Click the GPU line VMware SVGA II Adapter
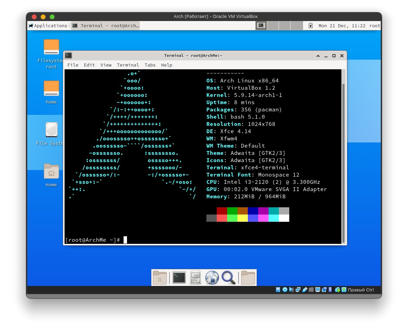 (266, 189)
